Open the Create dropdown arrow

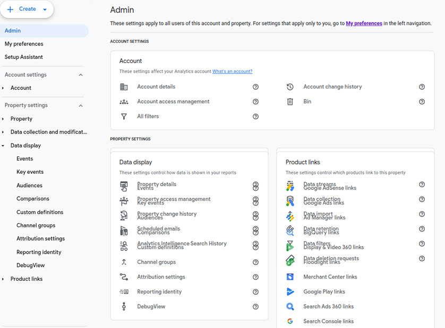(45, 10)
